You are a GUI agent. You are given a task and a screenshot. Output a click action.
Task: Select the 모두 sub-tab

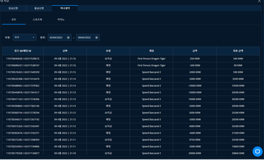(x=14, y=20)
